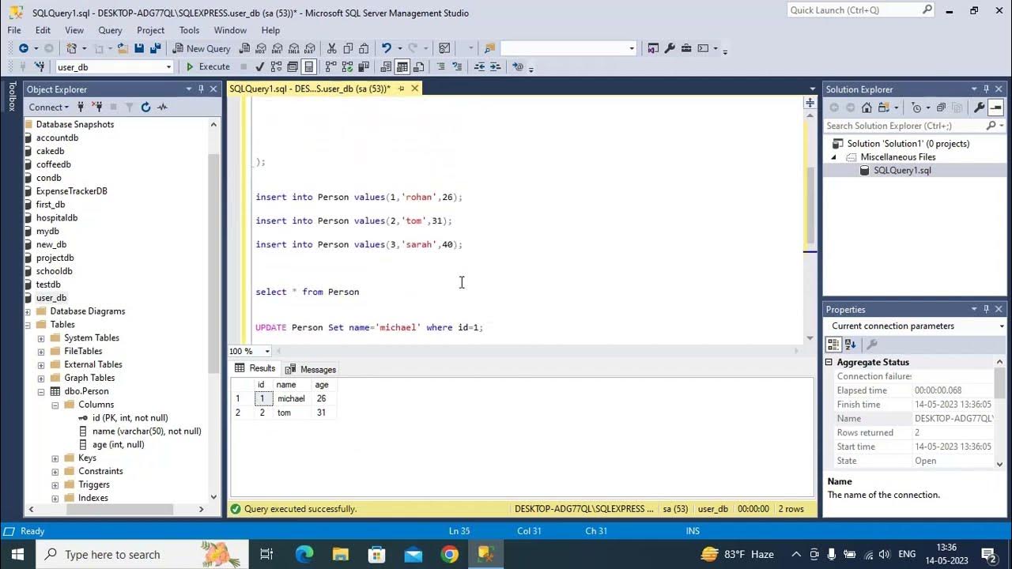Expand the Database Diagrams node
Screen dimensions: 1012x569
(x=28, y=311)
